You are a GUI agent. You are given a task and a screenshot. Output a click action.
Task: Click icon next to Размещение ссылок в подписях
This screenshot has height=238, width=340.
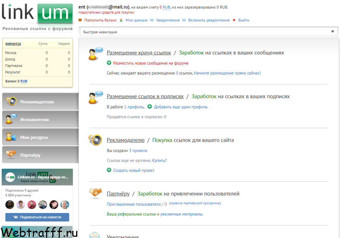click(x=96, y=97)
